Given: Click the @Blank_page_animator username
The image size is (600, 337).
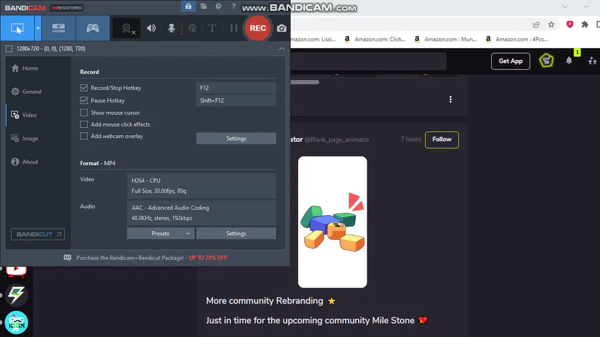Looking at the screenshot, I should (x=337, y=140).
